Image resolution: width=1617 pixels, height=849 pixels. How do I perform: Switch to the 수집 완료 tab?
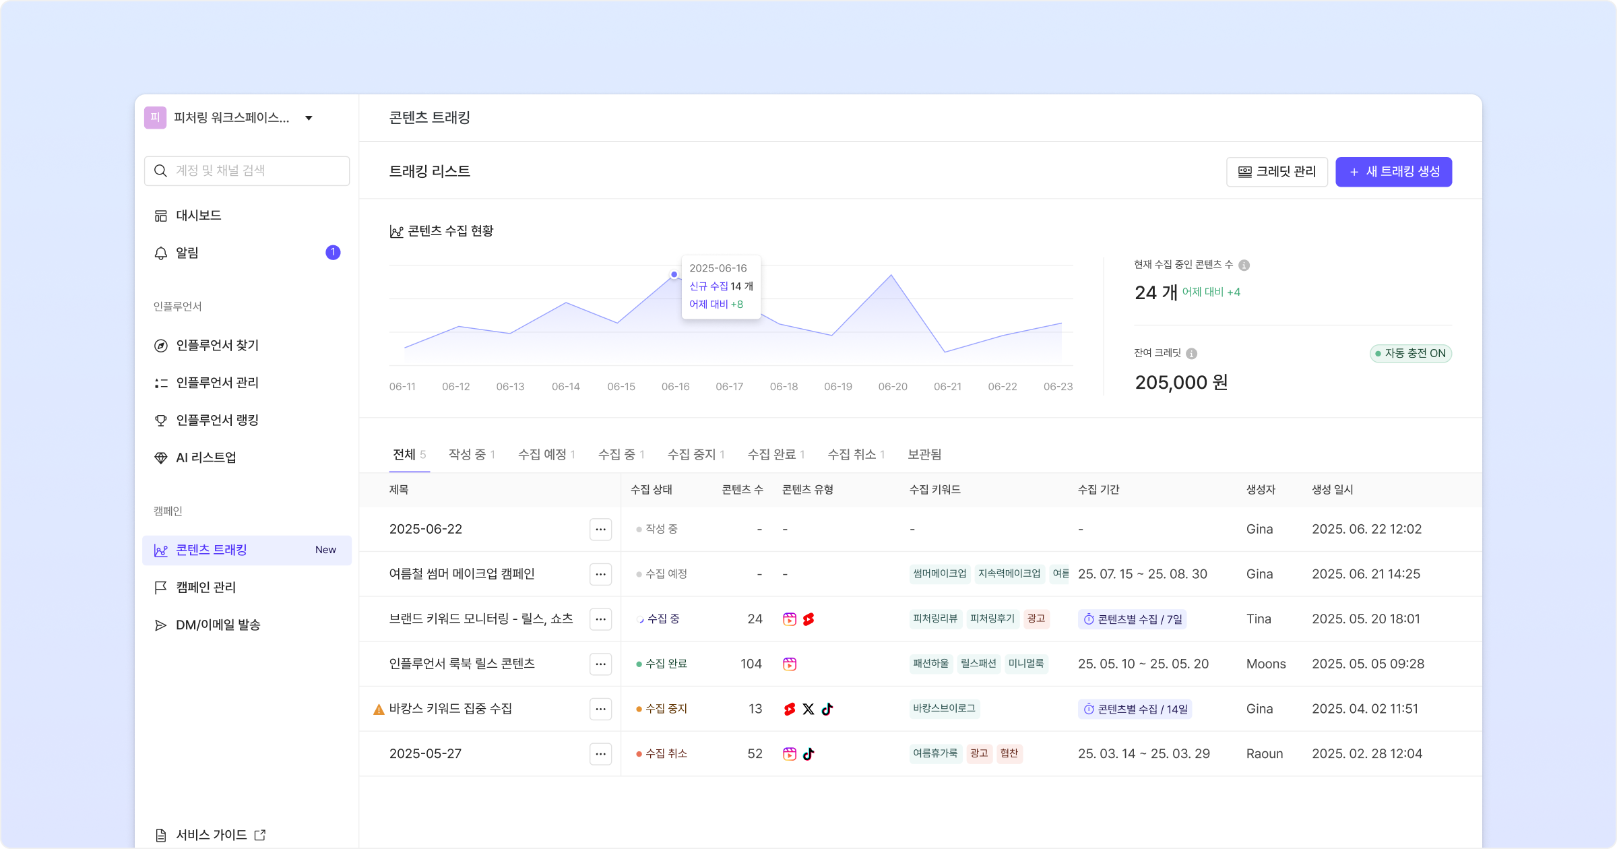[x=775, y=455]
